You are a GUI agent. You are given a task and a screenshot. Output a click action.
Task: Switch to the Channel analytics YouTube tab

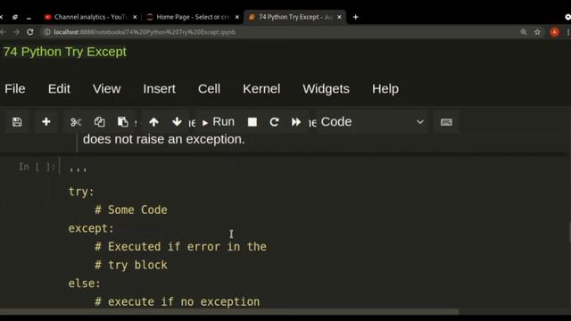pos(90,17)
